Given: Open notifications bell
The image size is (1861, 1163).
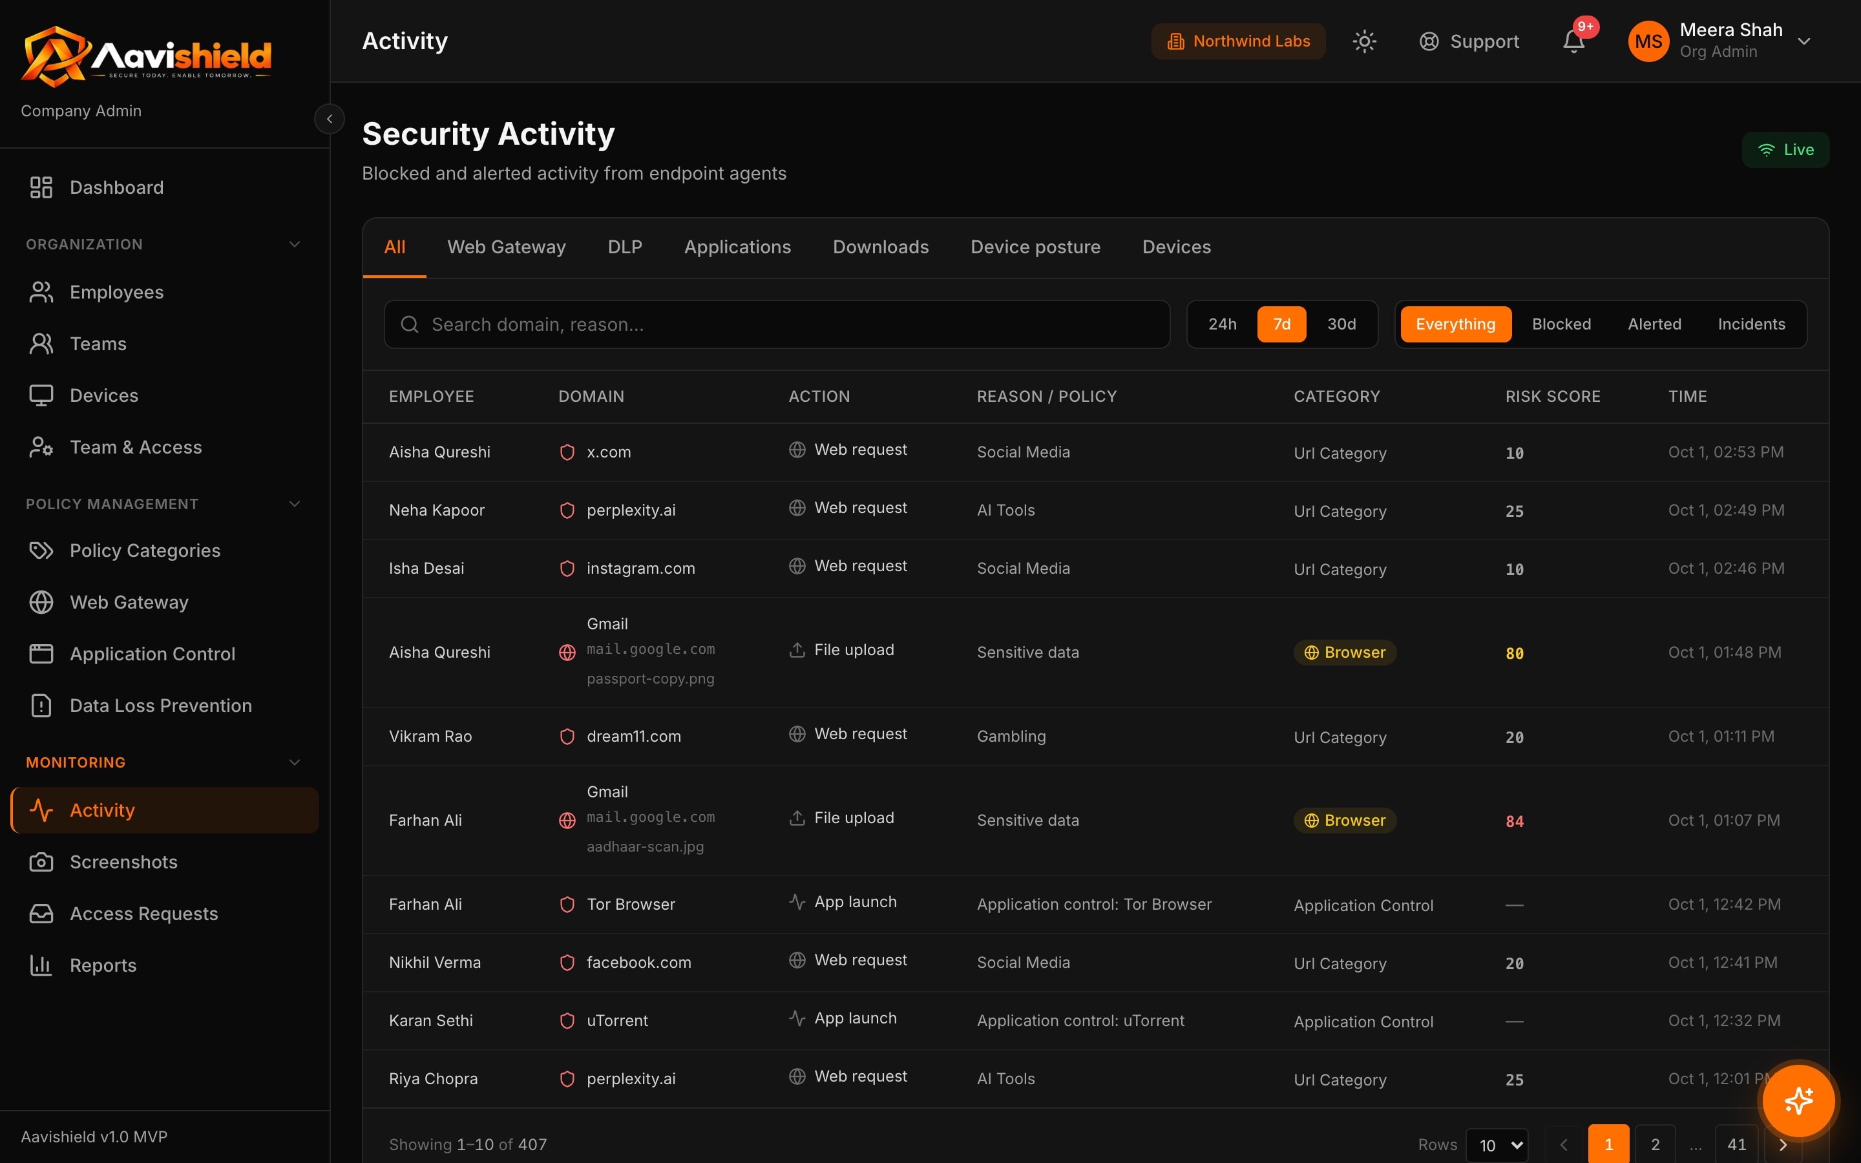Looking at the screenshot, I should tap(1574, 41).
